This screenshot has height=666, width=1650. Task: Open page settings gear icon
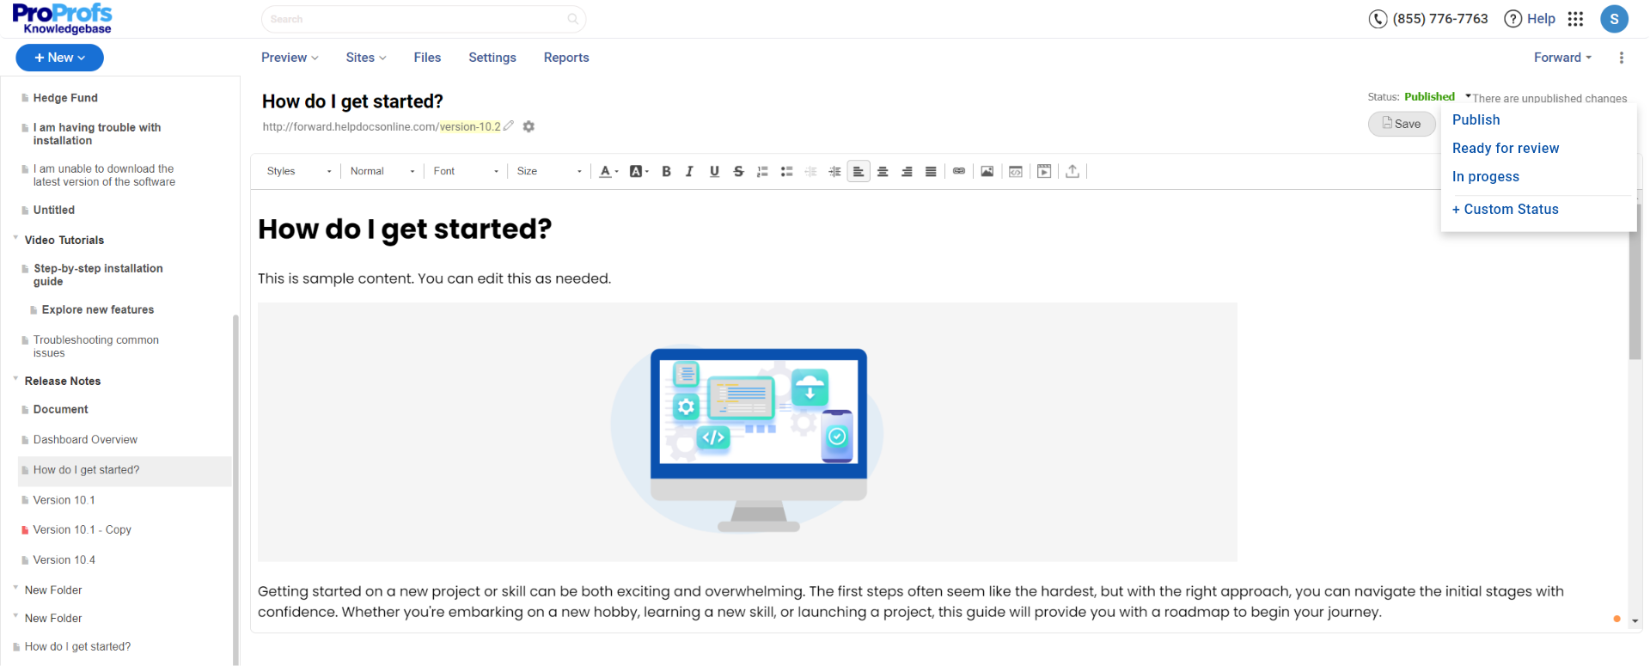click(529, 126)
